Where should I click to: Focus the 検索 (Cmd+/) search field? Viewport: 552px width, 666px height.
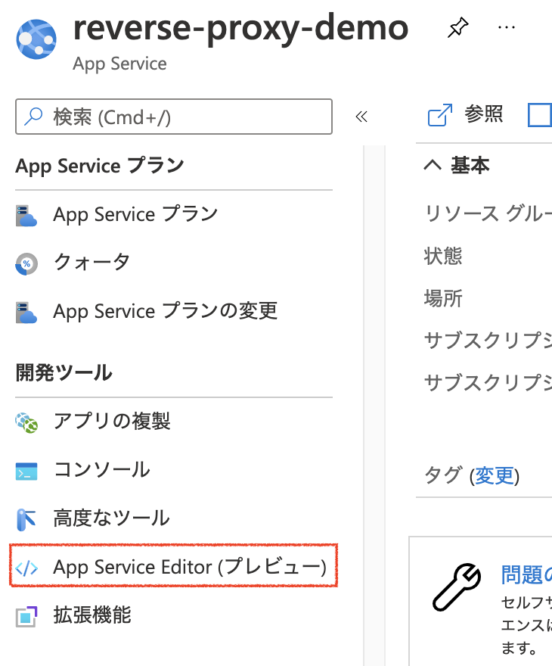click(173, 117)
